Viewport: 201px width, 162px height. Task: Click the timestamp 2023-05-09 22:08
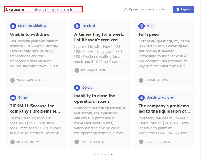pyautogui.click(x=29, y=80)
